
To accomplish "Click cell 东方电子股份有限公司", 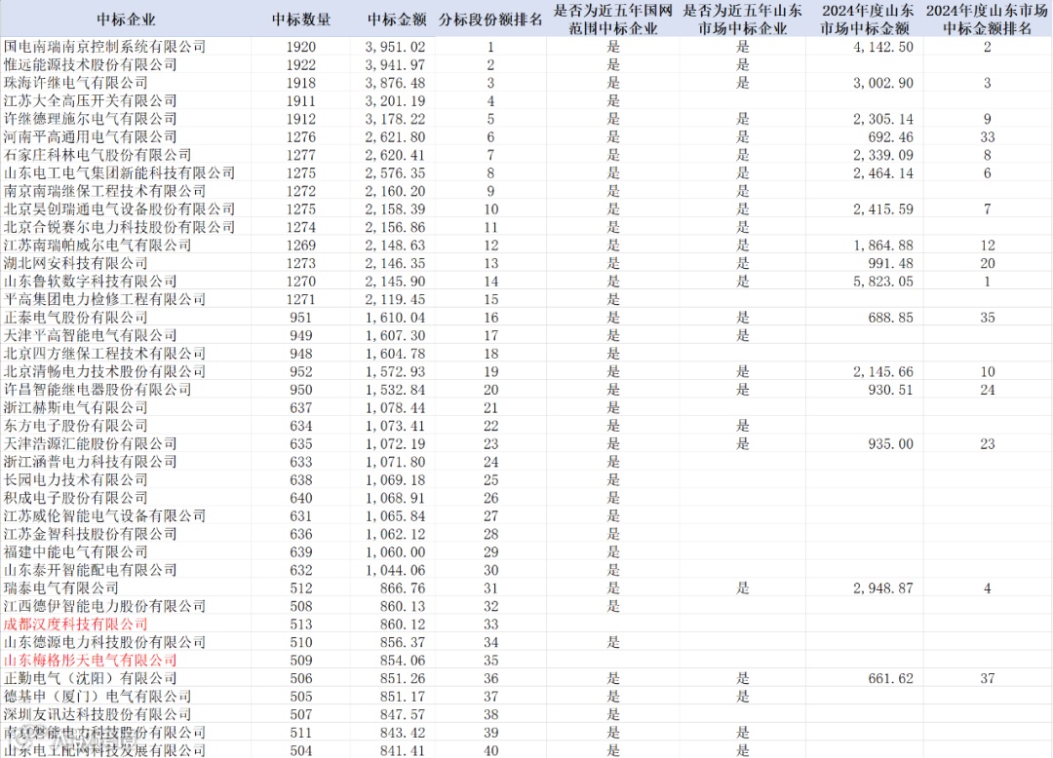I will click(x=75, y=426).
